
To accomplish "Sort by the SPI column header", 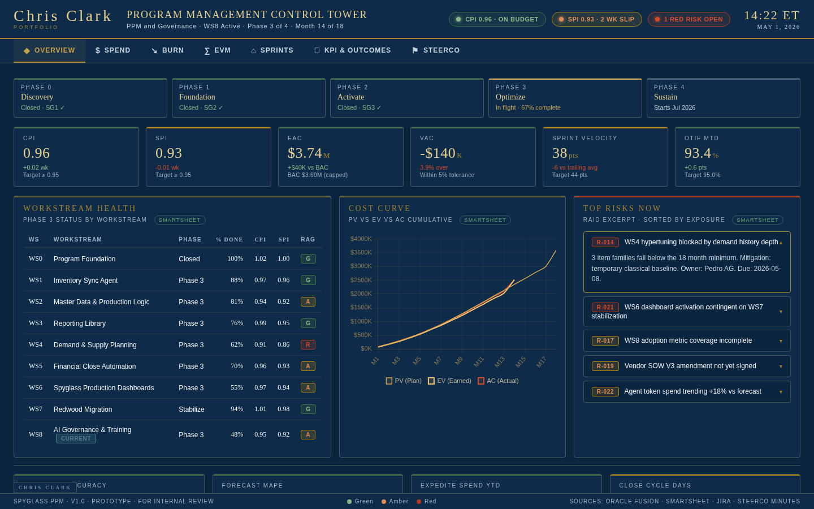I will click(x=284, y=240).
